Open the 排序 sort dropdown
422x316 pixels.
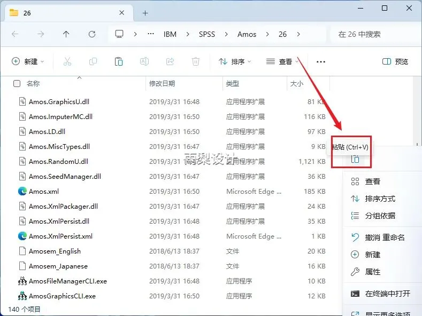pos(235,61)
